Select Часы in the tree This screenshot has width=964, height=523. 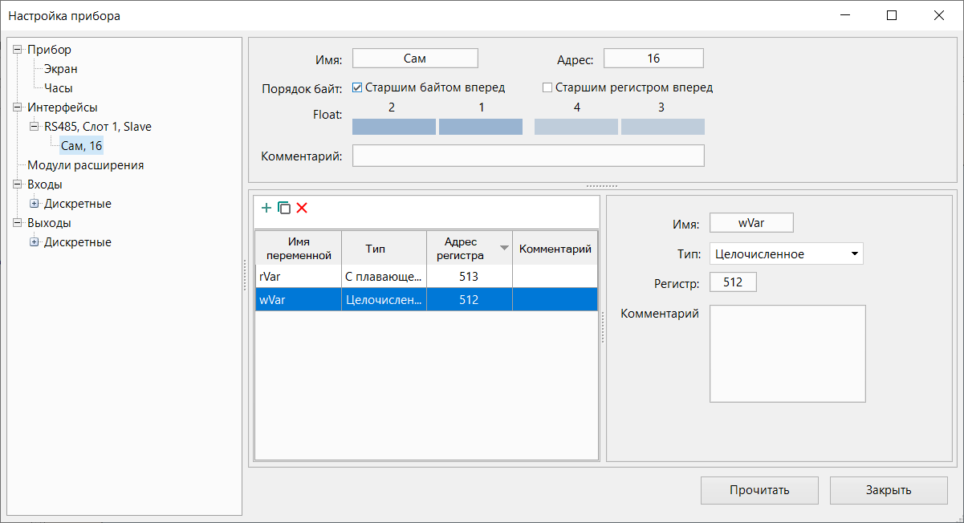pos(59,88)
